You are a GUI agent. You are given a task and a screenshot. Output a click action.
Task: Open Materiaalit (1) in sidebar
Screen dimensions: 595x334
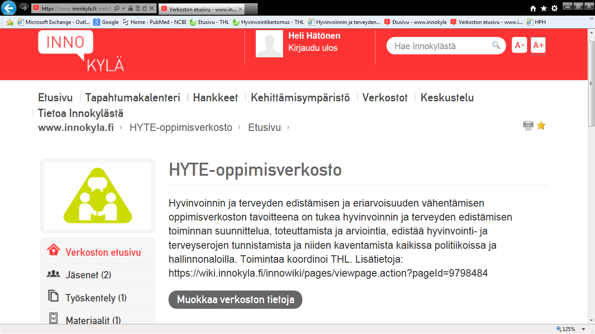[x=93, y=321]
